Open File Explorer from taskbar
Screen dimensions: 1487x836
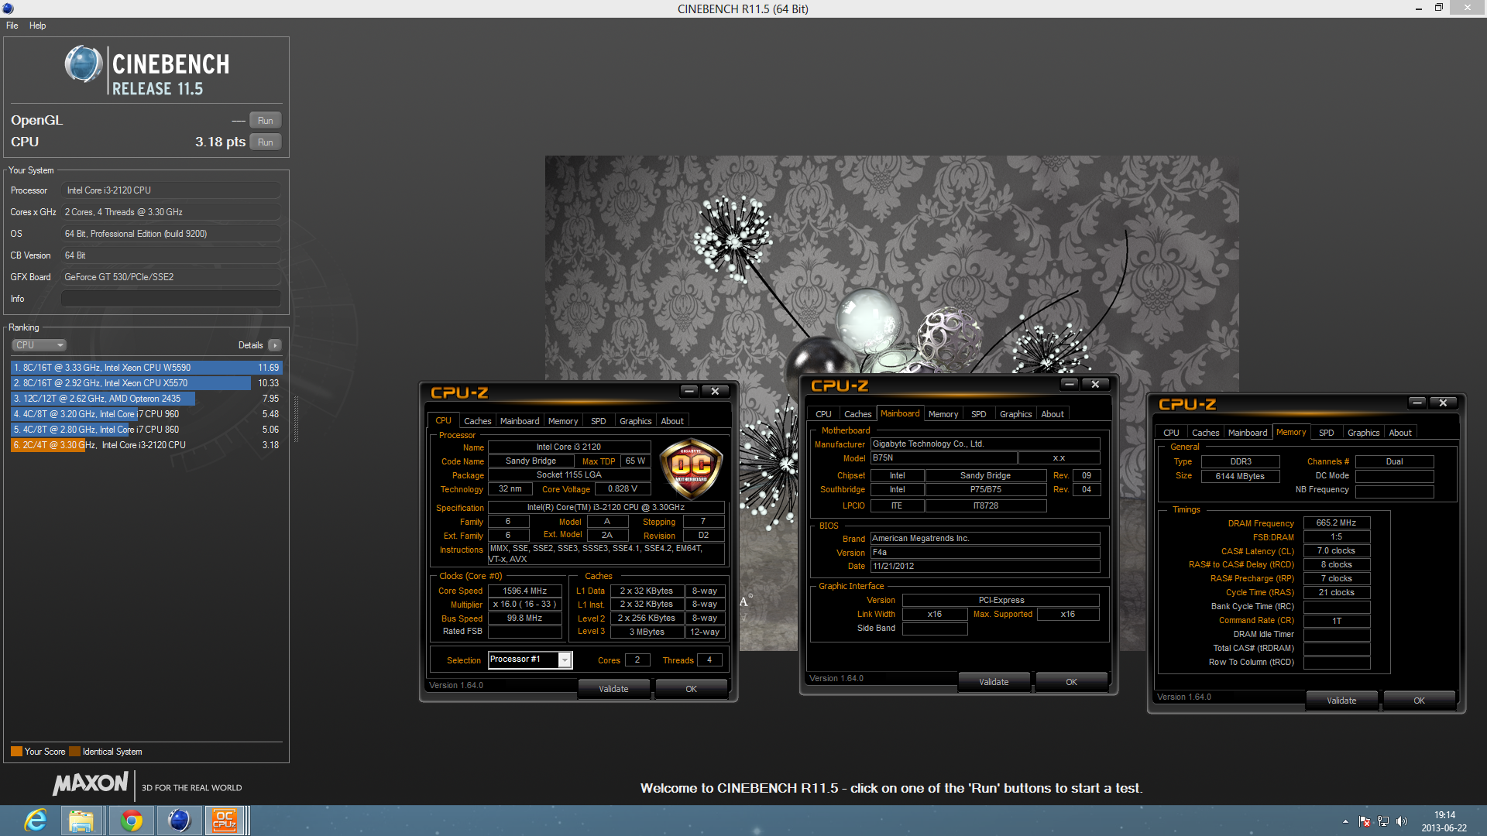click(81, 821)
